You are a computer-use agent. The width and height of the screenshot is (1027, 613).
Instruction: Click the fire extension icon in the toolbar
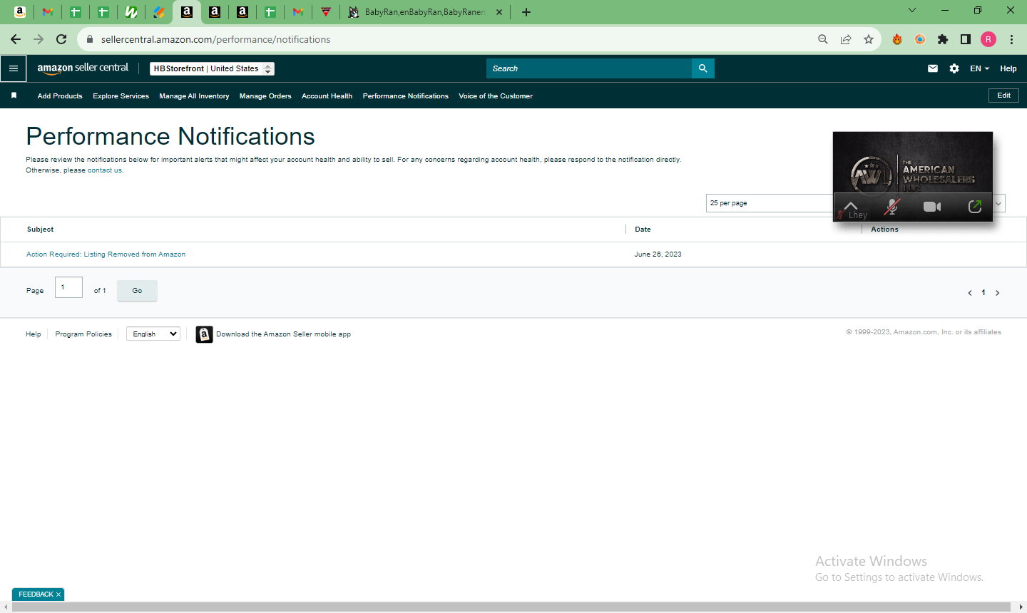coord(897,39)
